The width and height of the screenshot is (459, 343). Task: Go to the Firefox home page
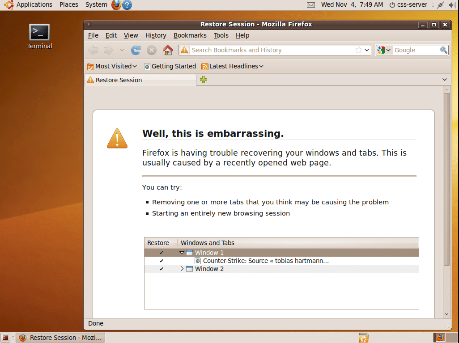pyautogui.click(x=167, y=50)
